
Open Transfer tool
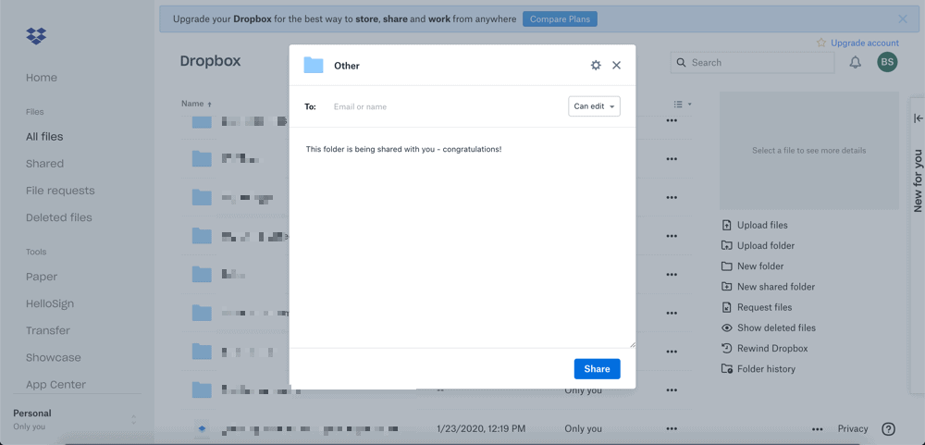pyautogui.click(x=48, y=330)
